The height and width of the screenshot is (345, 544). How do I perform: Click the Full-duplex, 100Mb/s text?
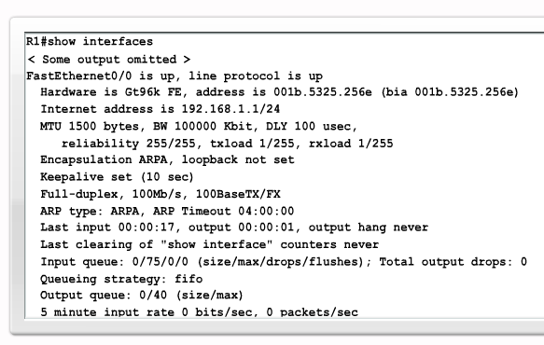pyautogui.click(x=111, y=194)
